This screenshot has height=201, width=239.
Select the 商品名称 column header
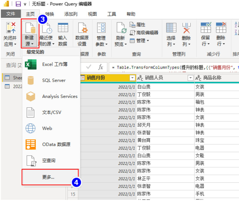(217, 78)
